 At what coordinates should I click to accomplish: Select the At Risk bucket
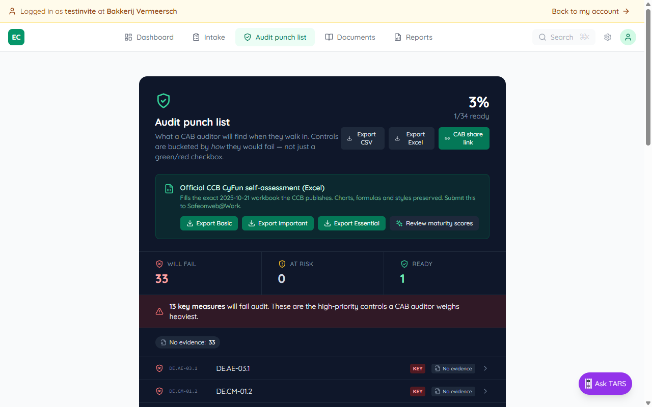pos(322,273)
